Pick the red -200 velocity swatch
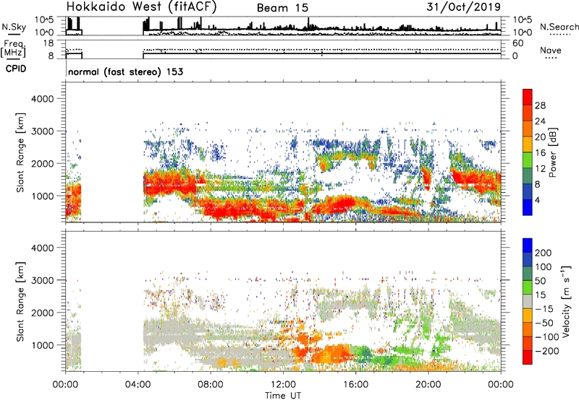Viewport: 579px width, 400px height. pos(528,357)
